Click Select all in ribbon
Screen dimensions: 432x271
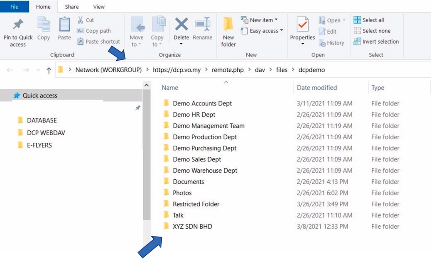point(369,20)
